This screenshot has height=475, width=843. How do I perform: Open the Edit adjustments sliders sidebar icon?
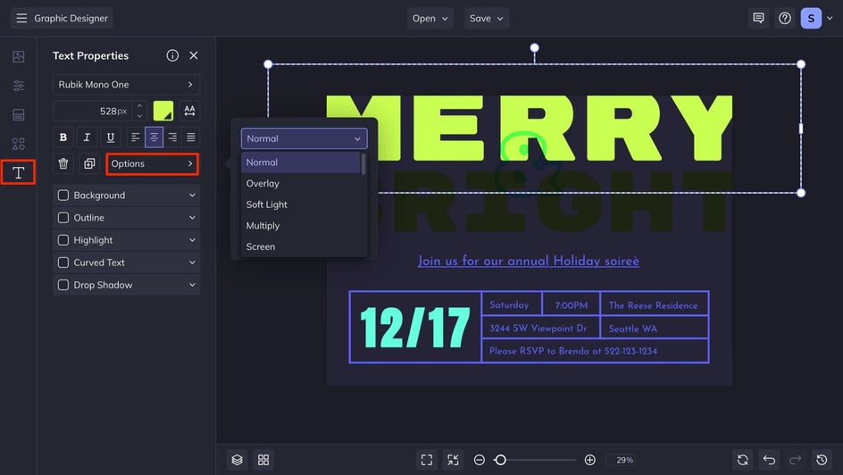point(18,86)
